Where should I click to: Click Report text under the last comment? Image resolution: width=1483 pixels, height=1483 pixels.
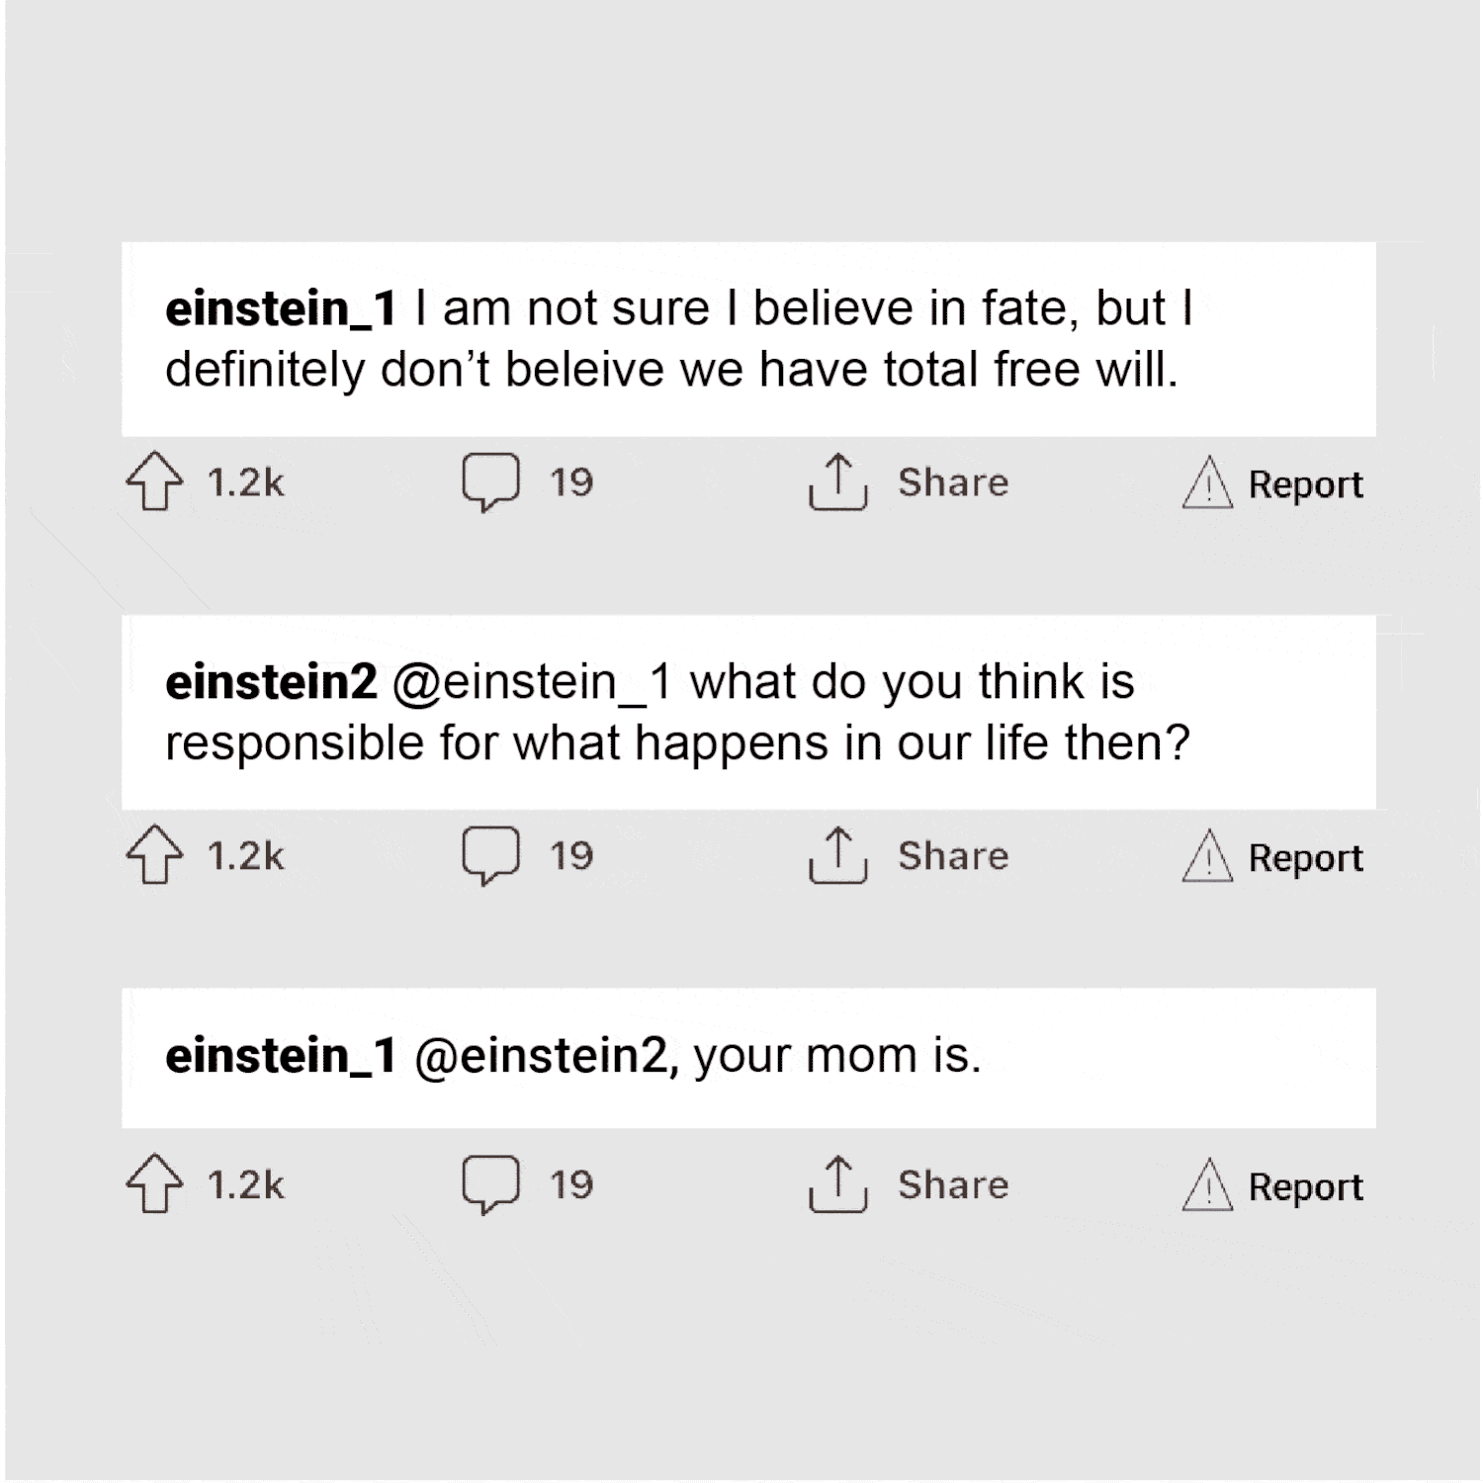[1305, 1186]
